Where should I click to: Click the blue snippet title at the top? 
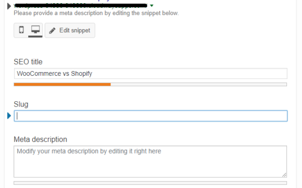104,1
